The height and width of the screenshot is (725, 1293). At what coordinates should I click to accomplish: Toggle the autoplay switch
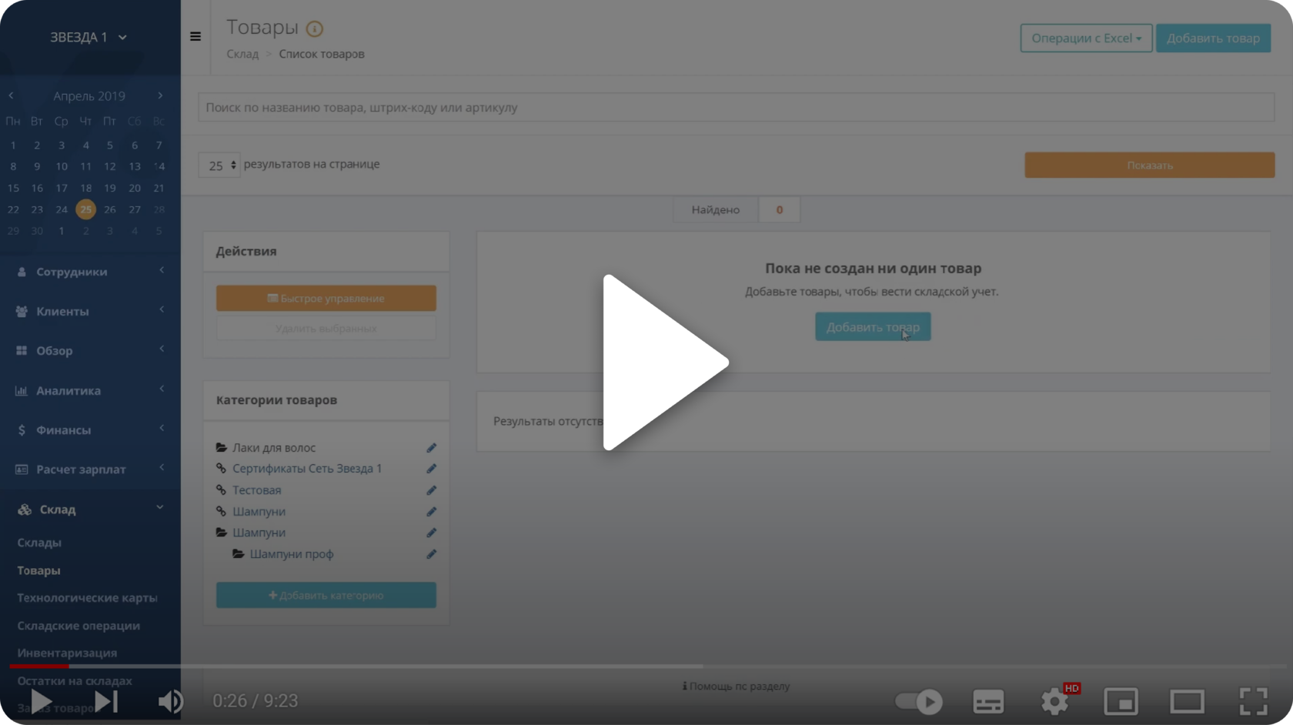tap(919, 701)
